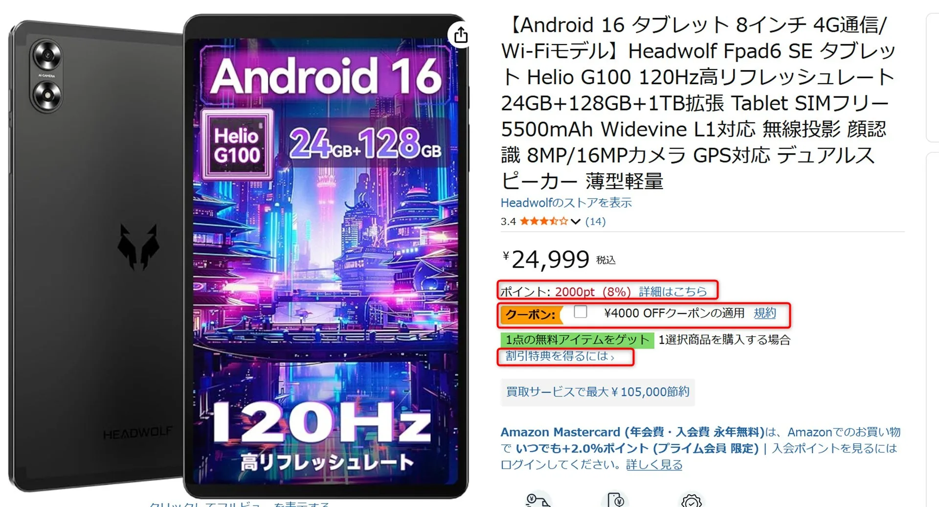
Task: Click the phone with yen trade-in icon
Action: point(615,500)
